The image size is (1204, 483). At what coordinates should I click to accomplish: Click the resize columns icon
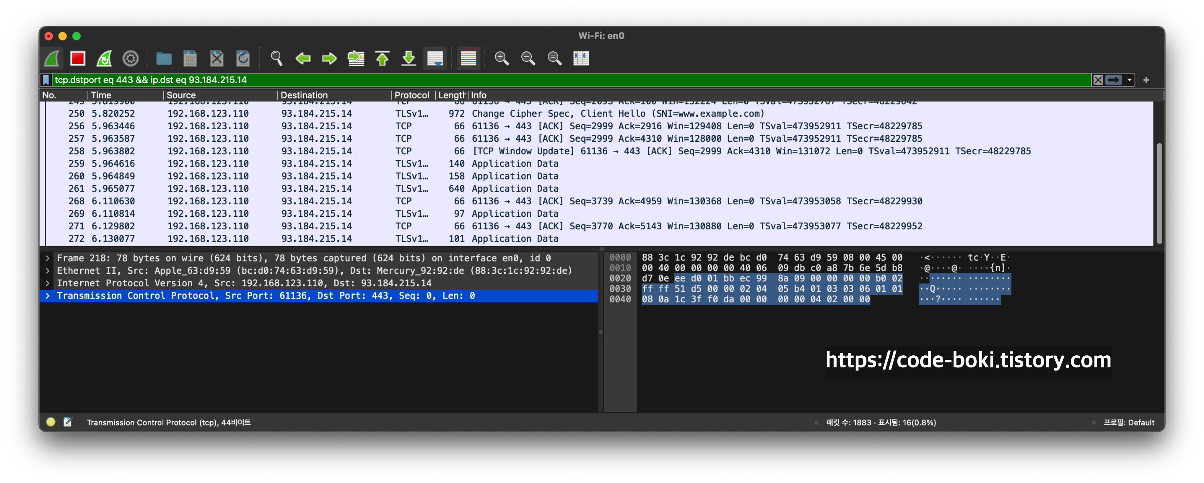[580, 59]
